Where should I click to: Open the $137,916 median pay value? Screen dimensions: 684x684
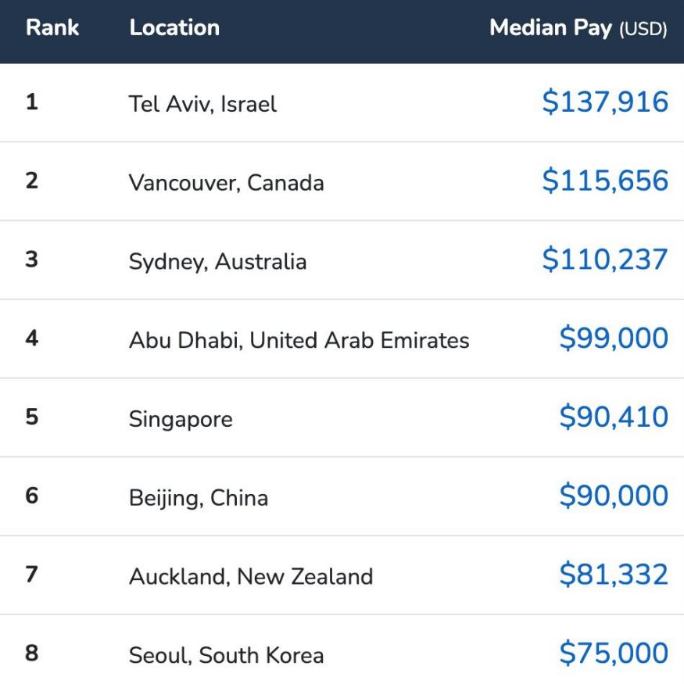605,102
